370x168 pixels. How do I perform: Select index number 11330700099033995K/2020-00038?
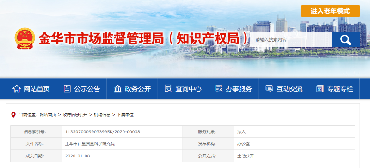102,132
